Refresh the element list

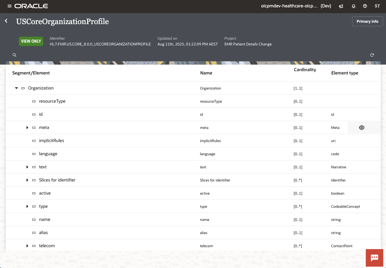(372, 55)
